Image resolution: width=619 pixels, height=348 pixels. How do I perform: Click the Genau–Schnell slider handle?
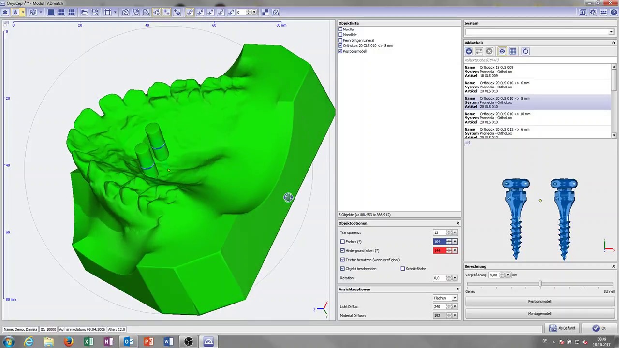tap(540, 284)
